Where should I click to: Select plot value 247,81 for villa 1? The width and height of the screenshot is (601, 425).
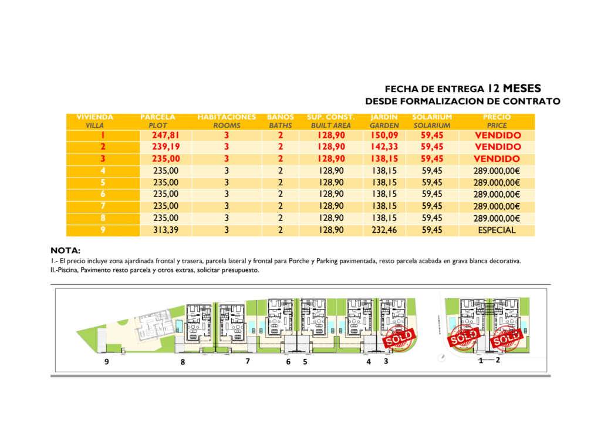166,135
